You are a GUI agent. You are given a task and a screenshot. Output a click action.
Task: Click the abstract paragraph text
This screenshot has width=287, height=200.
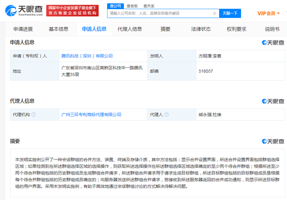pyautogui.click(x=147, y=173)
